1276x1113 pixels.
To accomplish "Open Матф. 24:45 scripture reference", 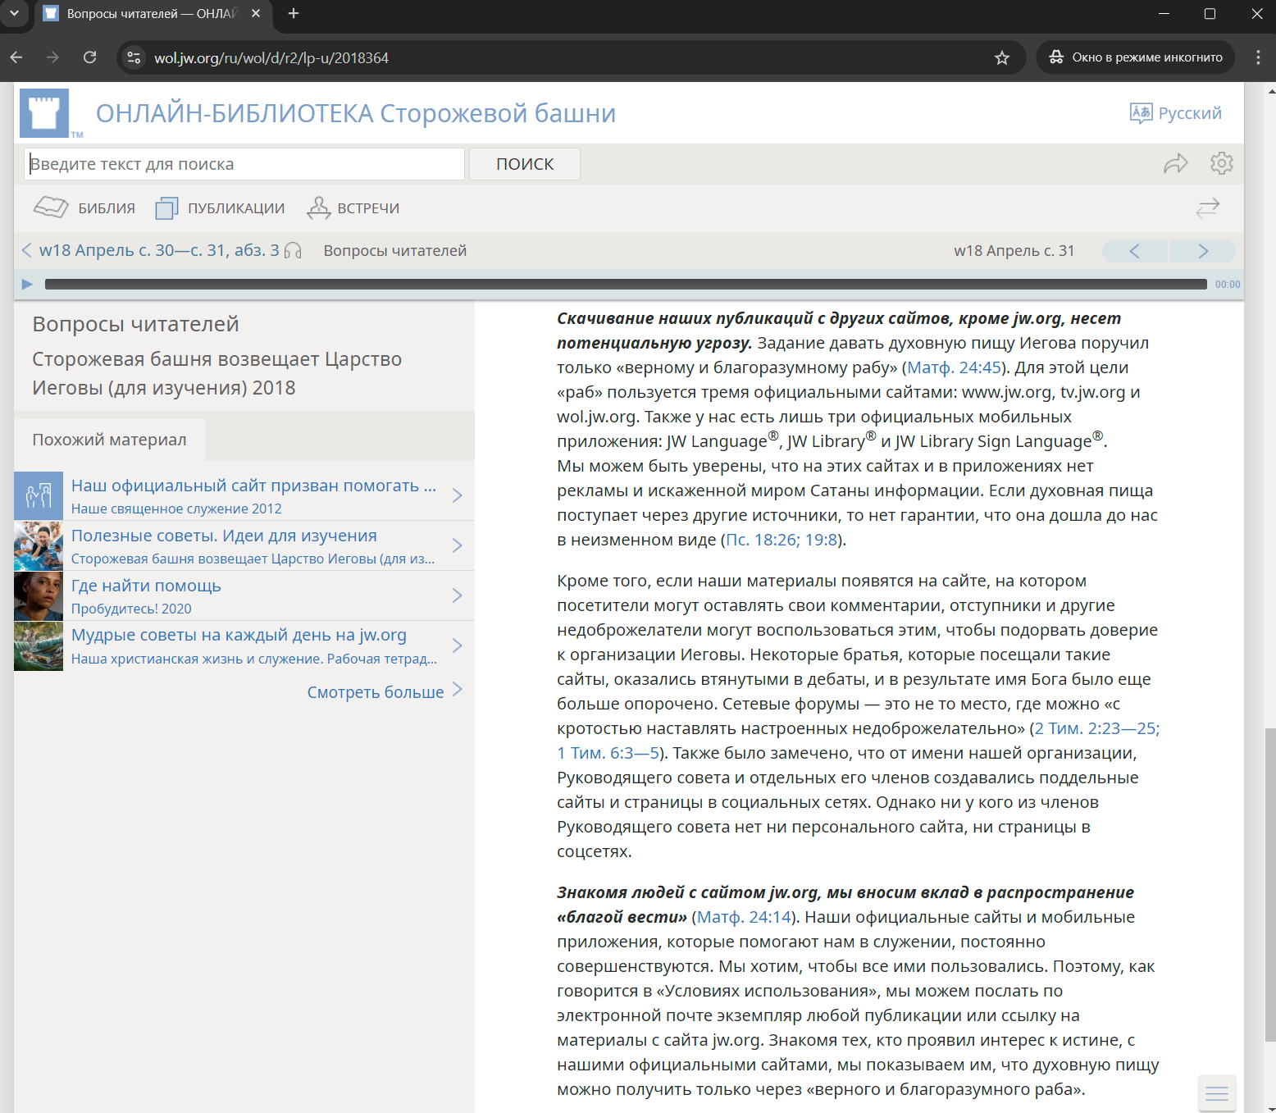I will [x=954, y=367].
